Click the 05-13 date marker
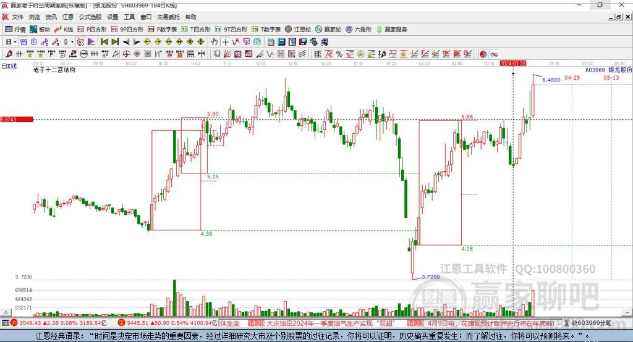The image size is (633, 342). 611,77
